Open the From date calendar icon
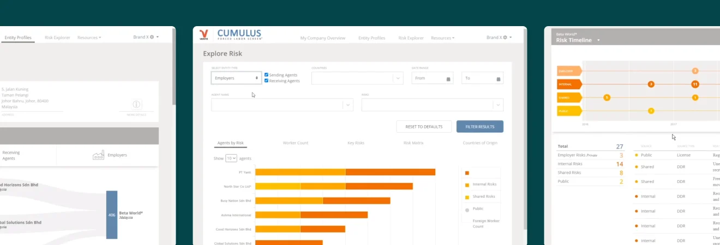Image resolution: width=720 pixels, height=245 pixels. pos(448,79)
